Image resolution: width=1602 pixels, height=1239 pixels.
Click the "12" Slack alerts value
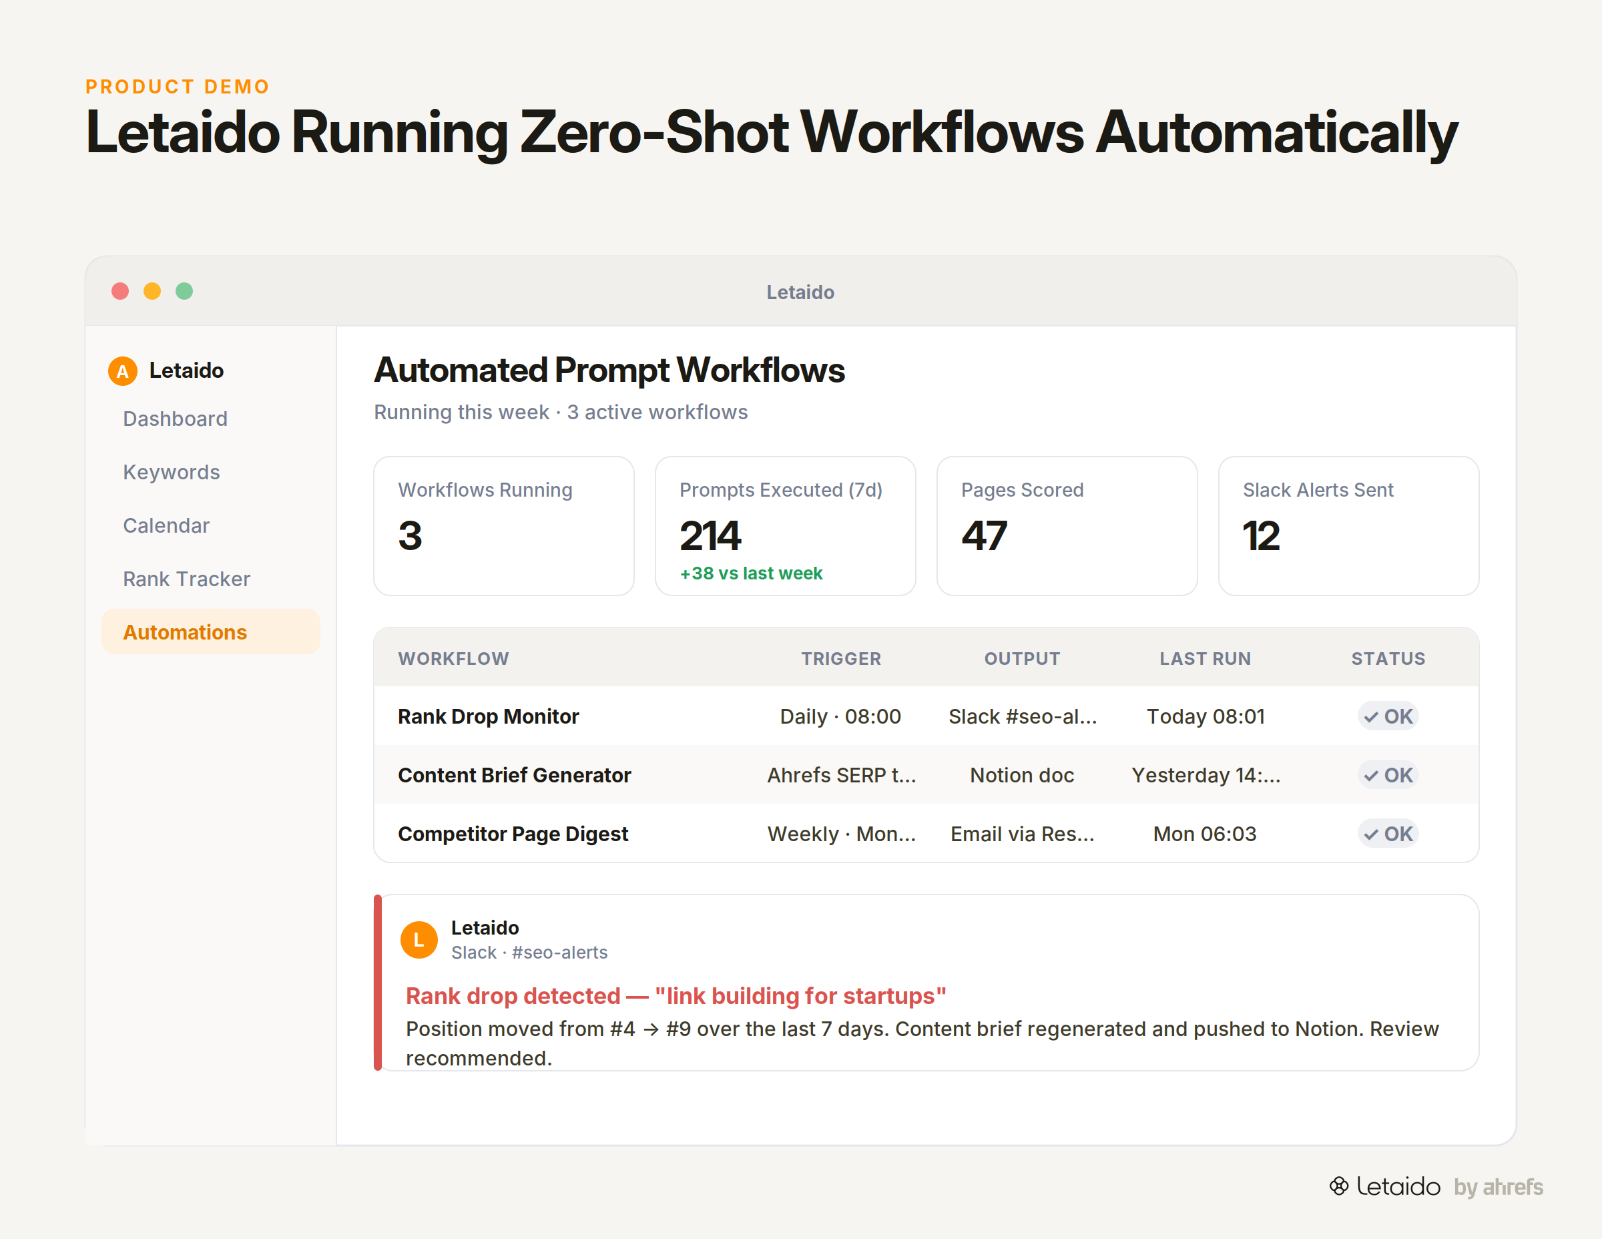pyautogui.click(x=1261, y=536)
